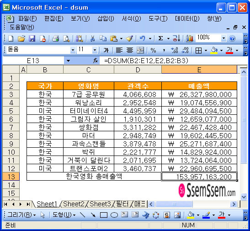Viewport: 250px width, 231px height.
Task: Open the 편집(E) menu
Action: (x=54, y=19)
